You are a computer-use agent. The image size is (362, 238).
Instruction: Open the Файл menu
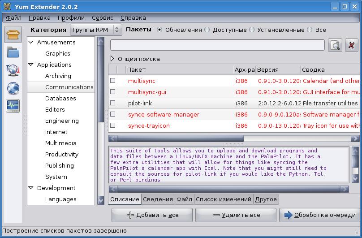click(x=13, y=18)
